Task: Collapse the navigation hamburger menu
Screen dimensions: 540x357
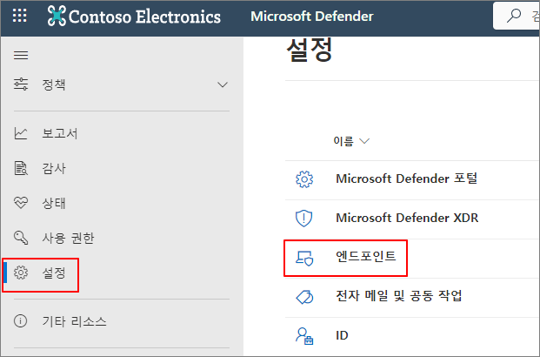Action: [21, 55]
